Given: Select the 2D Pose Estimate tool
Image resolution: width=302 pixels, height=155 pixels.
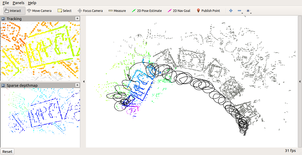Looking at the screenshot, I should 147,11.
